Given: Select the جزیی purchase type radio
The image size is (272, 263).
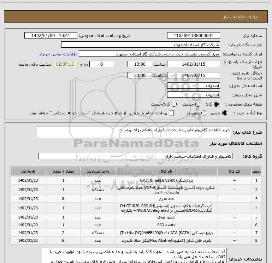Looking at the screenshot, I should tap(224, 113).
